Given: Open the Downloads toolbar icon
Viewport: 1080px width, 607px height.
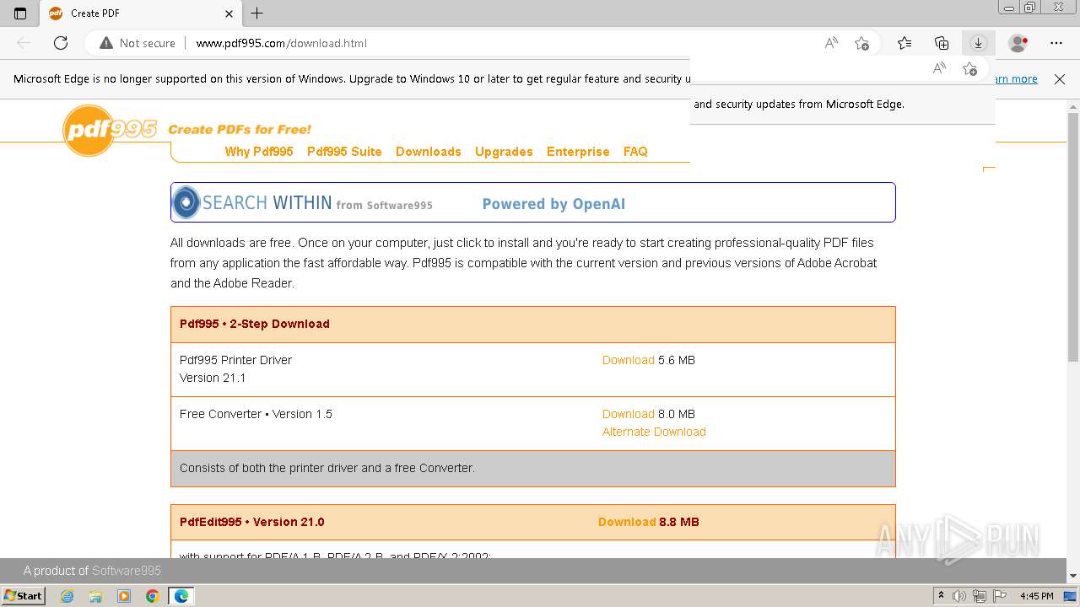Looking at the screenshot, I should tap(979, 43).
